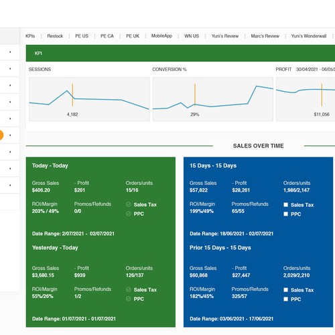The width and height of the screenshot is (335, 335).
Task: Click Profit value $201
Action: click(80, 190)
